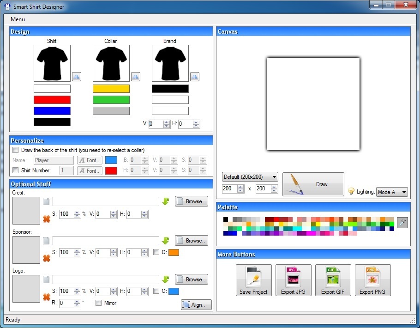
Task: Remove the Logo image with the orange X
Action: pyautogui.click(x=47, y=297)
